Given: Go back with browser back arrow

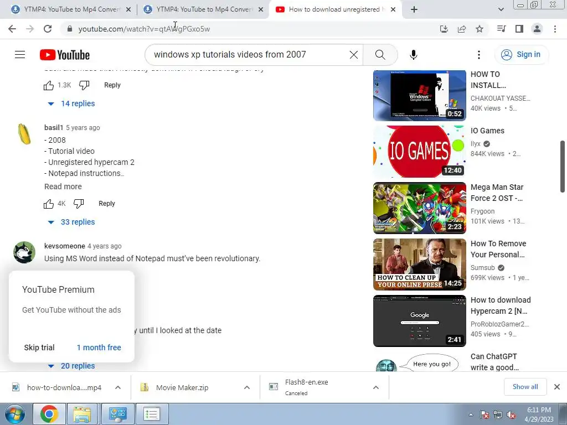Looking at the screenshot, I should point(12,29).
